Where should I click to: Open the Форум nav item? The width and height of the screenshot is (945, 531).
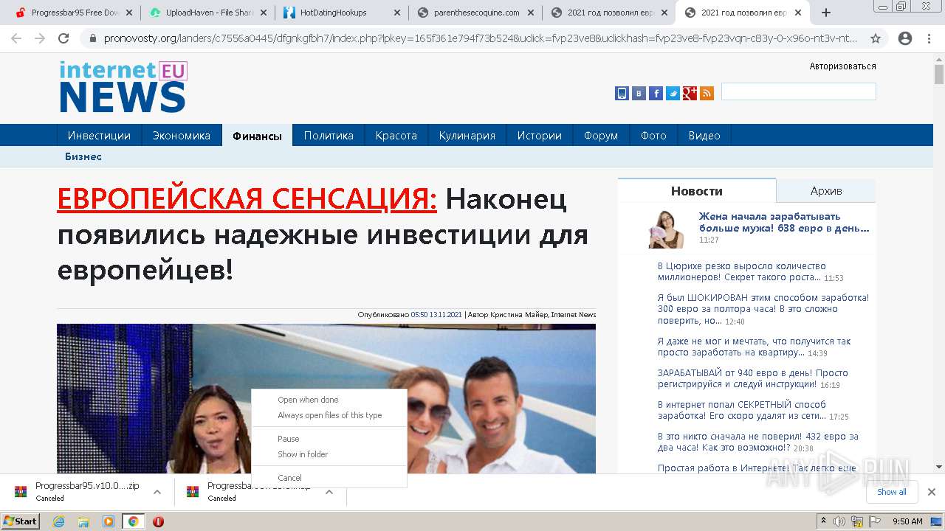pos(601,136)
